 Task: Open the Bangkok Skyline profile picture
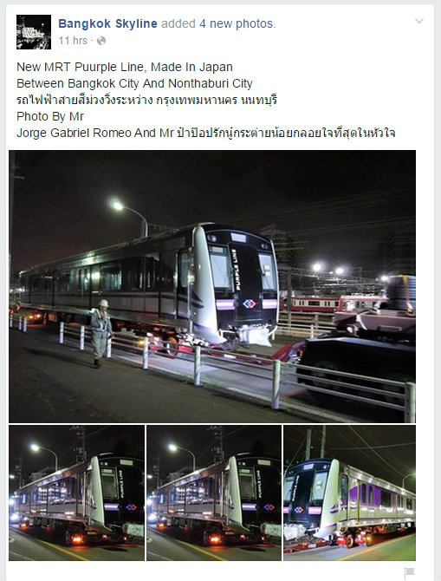tap(34, 32)
